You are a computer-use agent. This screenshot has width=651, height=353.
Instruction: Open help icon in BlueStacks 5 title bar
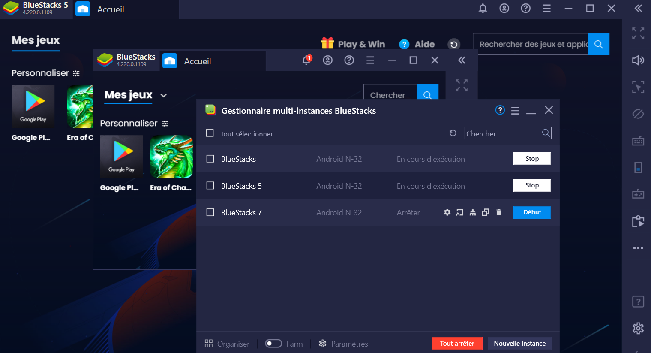[525, 9]
